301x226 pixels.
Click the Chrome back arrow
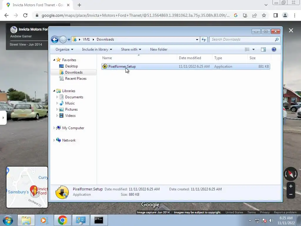point(6,15)
